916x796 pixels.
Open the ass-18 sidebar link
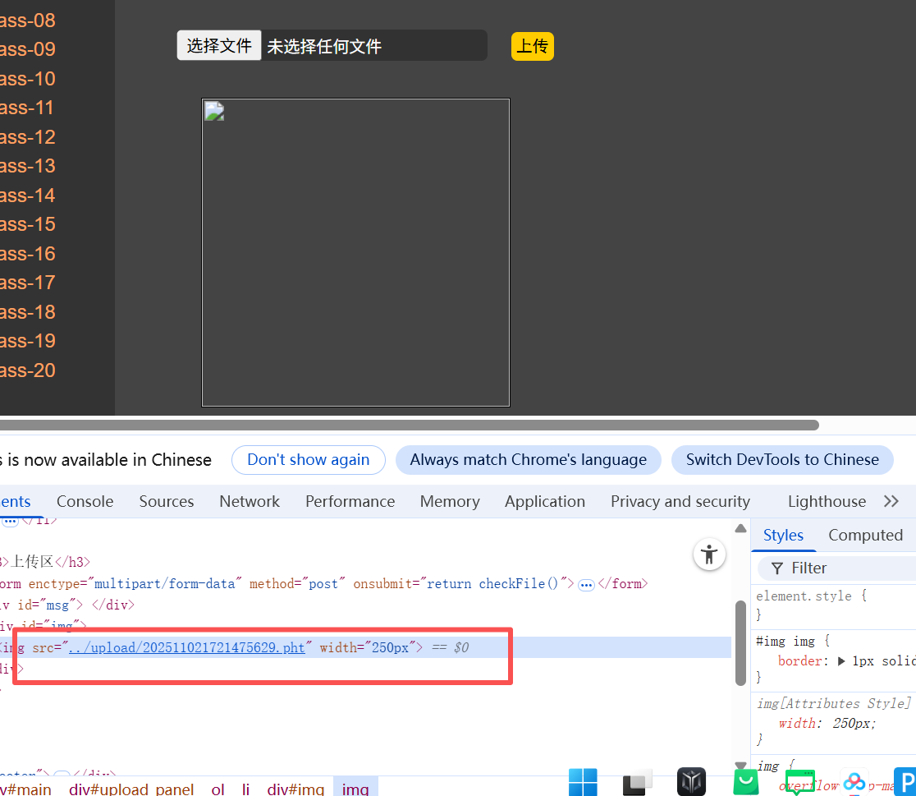[27, 311]
